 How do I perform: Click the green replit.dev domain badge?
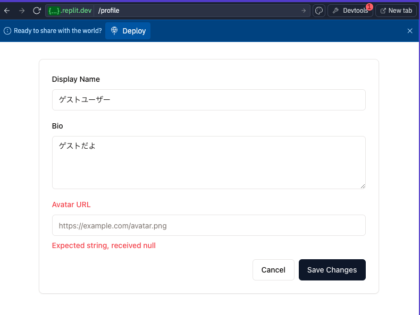[x=70, y=11]
